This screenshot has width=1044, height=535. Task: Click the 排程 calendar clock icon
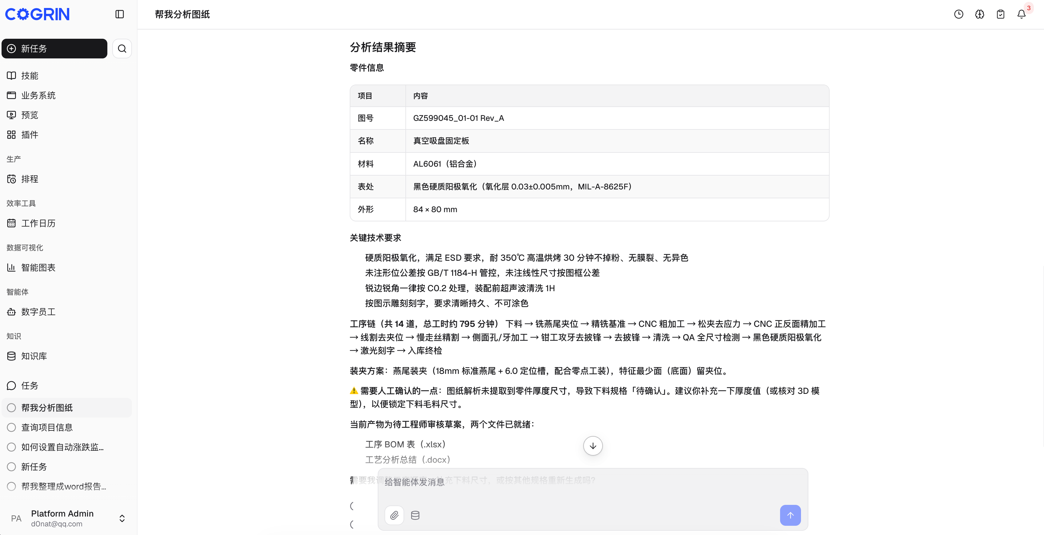tap(11, 179)
